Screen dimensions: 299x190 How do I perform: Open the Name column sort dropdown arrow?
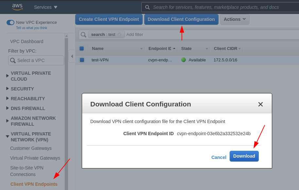click(141, 49)
